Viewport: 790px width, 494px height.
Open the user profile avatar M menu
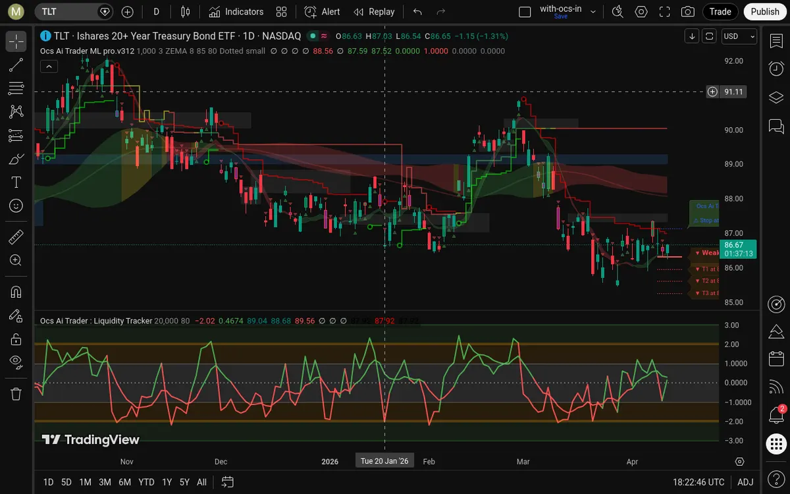pos(16,12)
